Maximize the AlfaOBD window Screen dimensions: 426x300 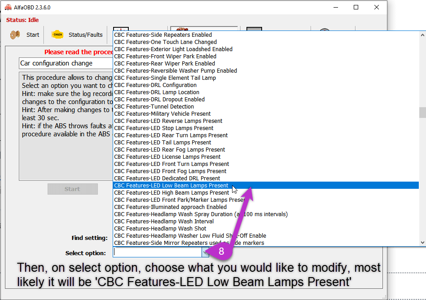356,7
